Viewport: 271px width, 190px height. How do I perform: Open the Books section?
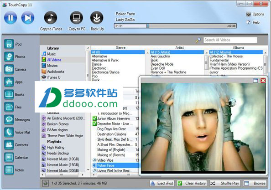pos(9,95)
